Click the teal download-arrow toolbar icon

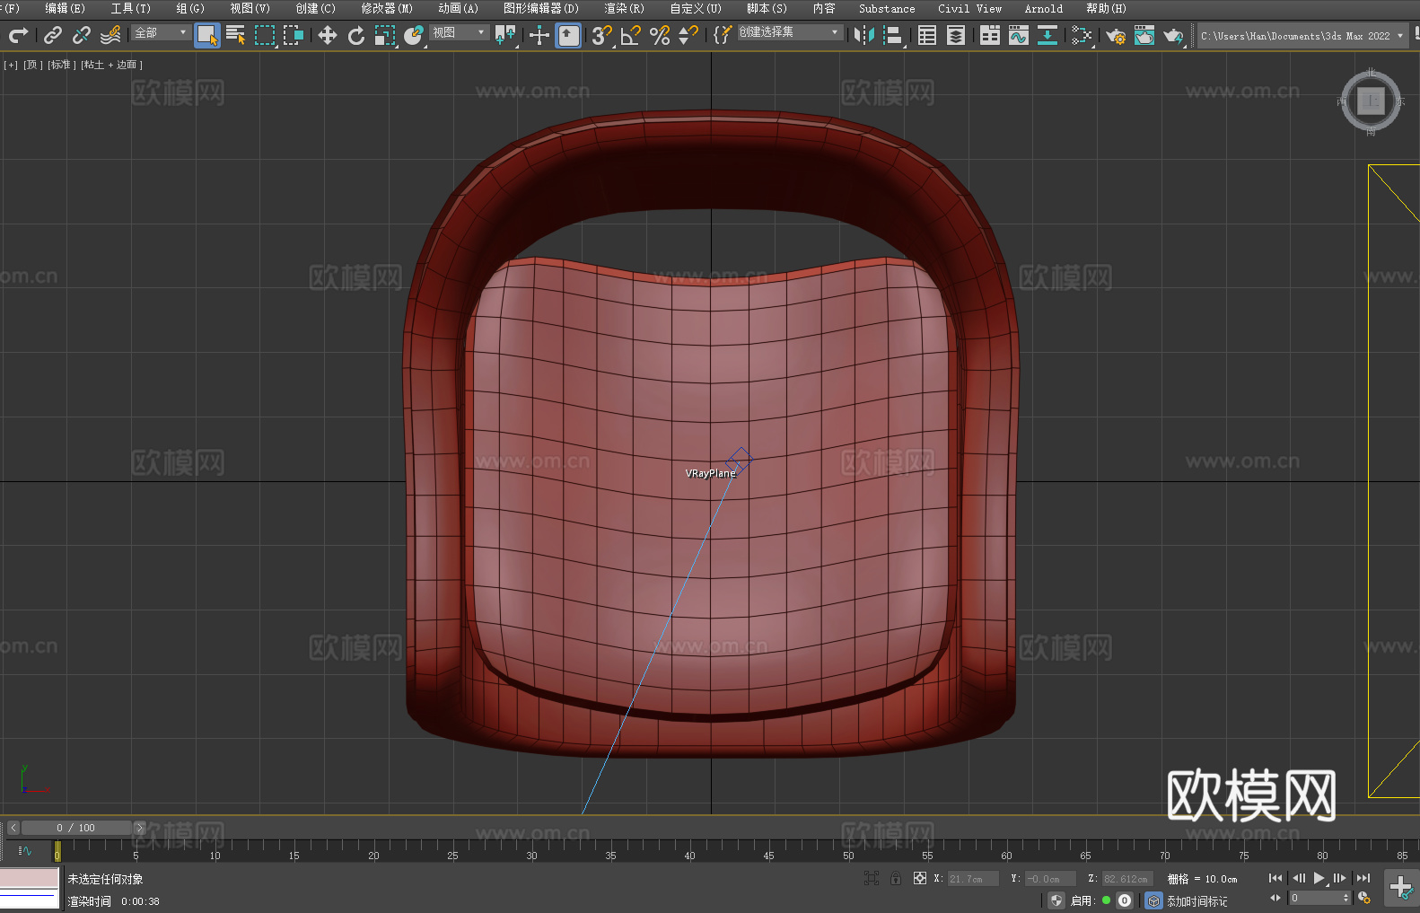click(x=1047, y=35)
